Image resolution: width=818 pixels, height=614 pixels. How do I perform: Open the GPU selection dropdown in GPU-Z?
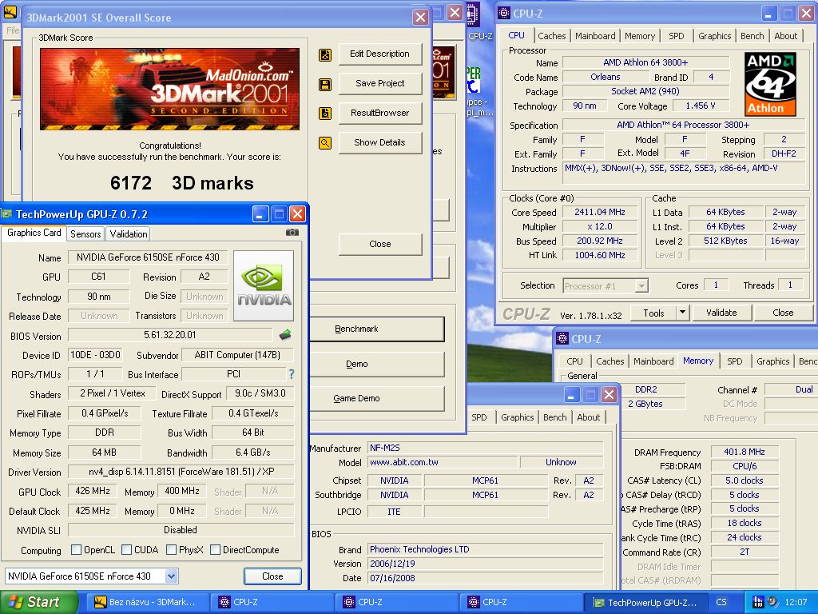pos(172,576)
